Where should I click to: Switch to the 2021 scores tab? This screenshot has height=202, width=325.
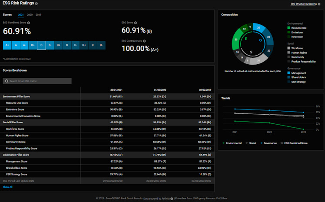point(21,15)
